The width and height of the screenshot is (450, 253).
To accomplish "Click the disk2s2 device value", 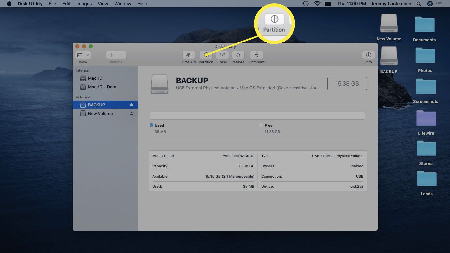I will click(x=356, y=186).
